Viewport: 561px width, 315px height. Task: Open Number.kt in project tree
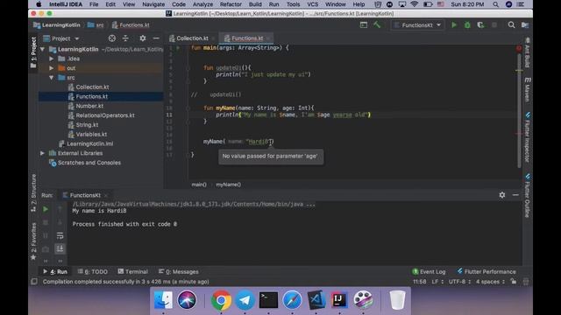point(89,106)
